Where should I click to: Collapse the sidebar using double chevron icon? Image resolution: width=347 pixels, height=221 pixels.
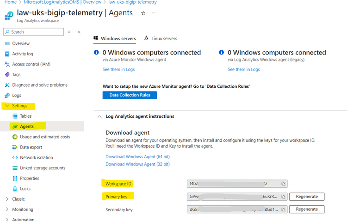(x=79, y=32)
